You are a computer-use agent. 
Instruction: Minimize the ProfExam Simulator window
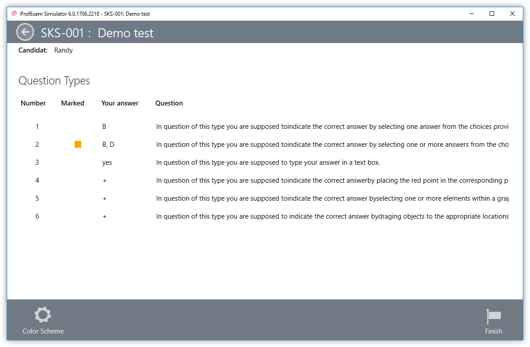click(471, 13)
